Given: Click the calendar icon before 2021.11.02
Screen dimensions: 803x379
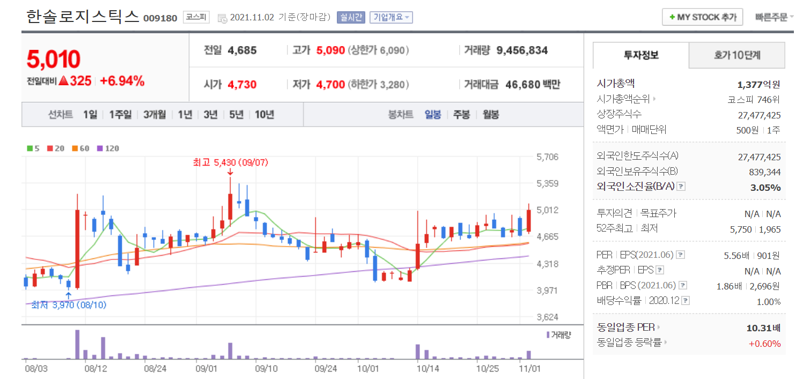Looking at the screenshot, I should click(222, 18).
